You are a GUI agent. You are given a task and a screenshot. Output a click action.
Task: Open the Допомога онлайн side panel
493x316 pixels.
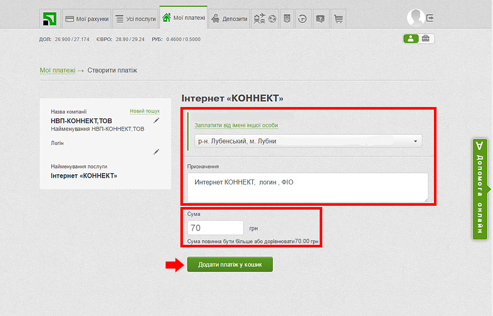click(x=480, y=189)
